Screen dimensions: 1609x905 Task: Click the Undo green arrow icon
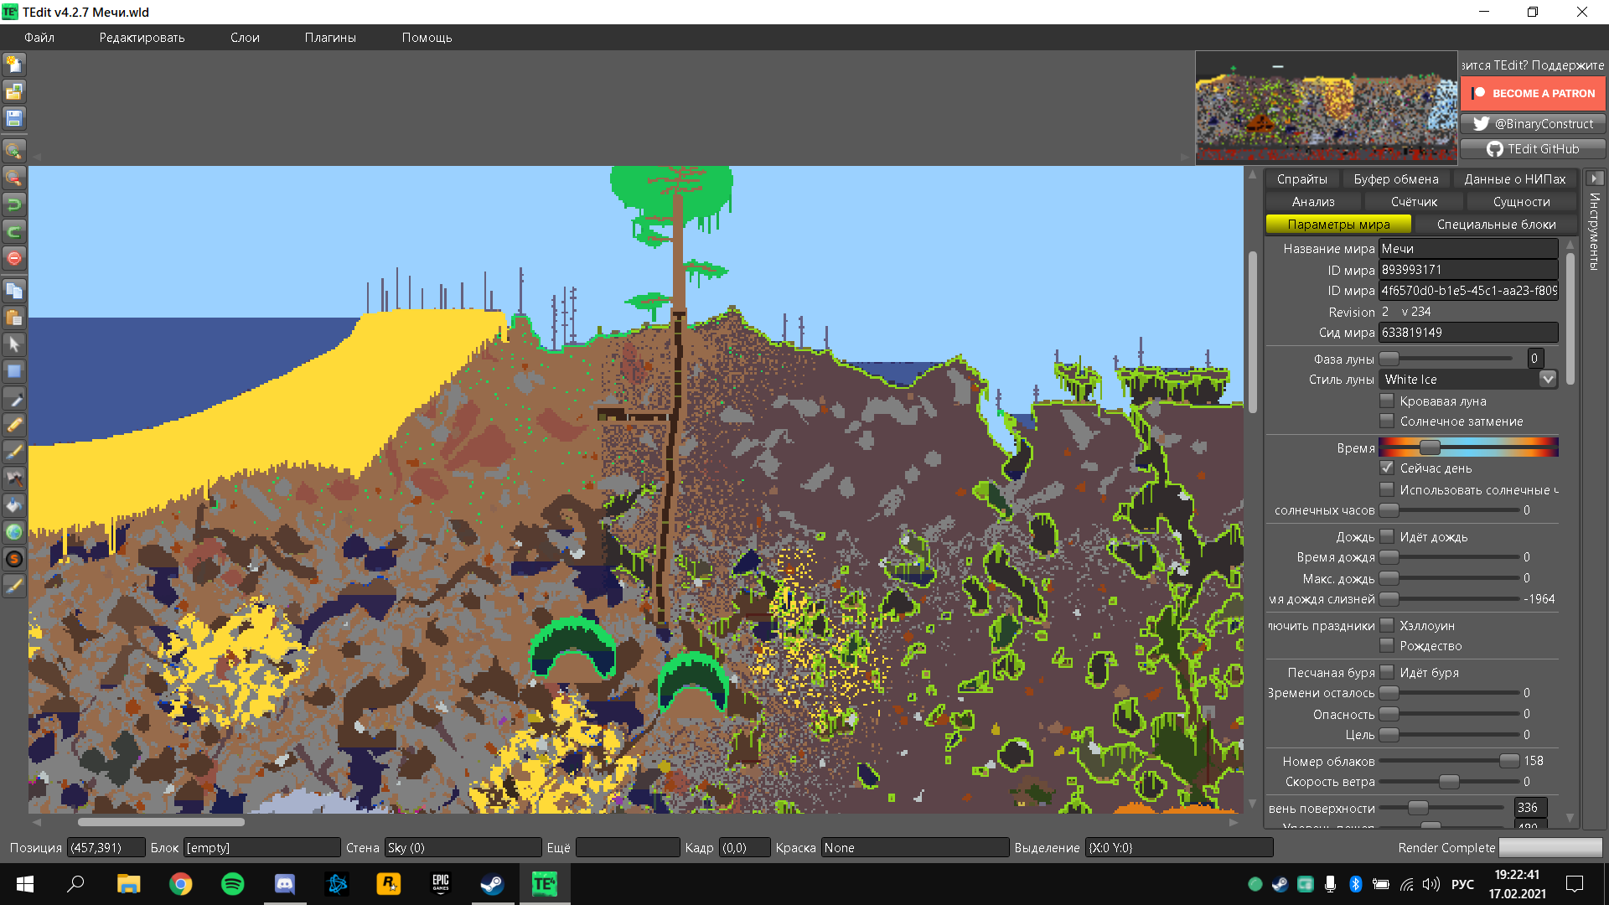tap(14, 204)
